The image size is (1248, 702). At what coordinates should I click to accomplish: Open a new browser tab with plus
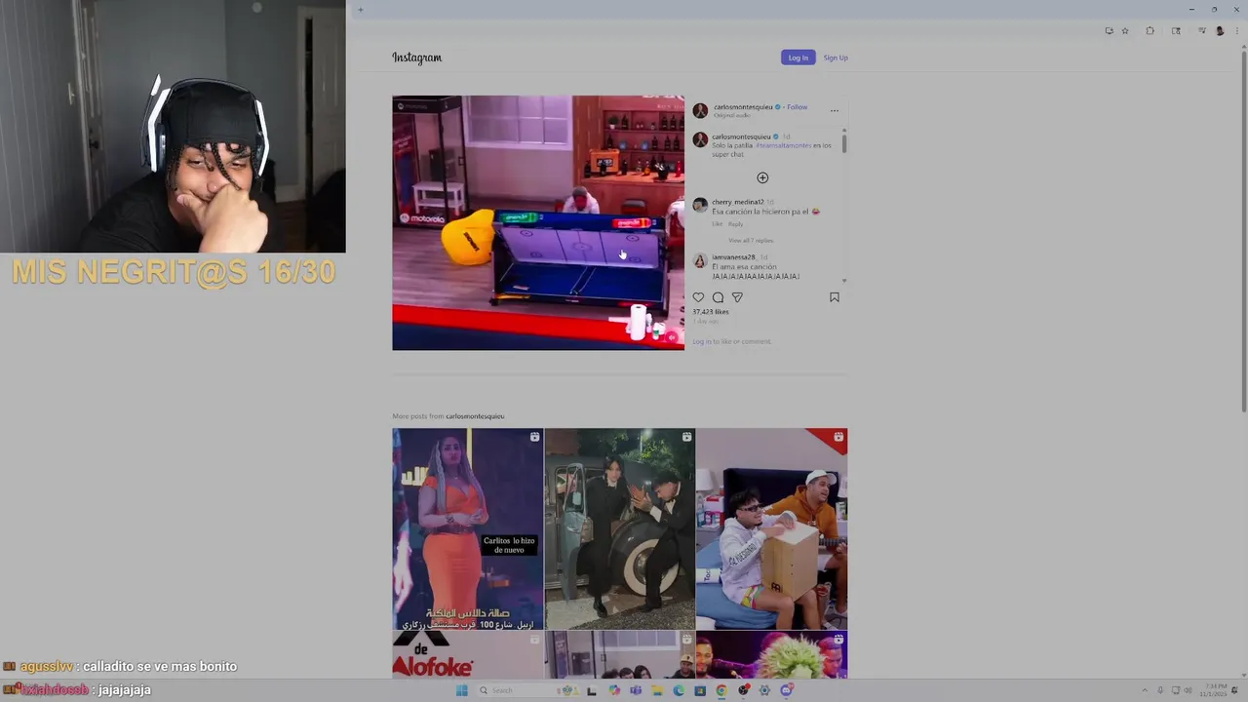tap(360, 10)
